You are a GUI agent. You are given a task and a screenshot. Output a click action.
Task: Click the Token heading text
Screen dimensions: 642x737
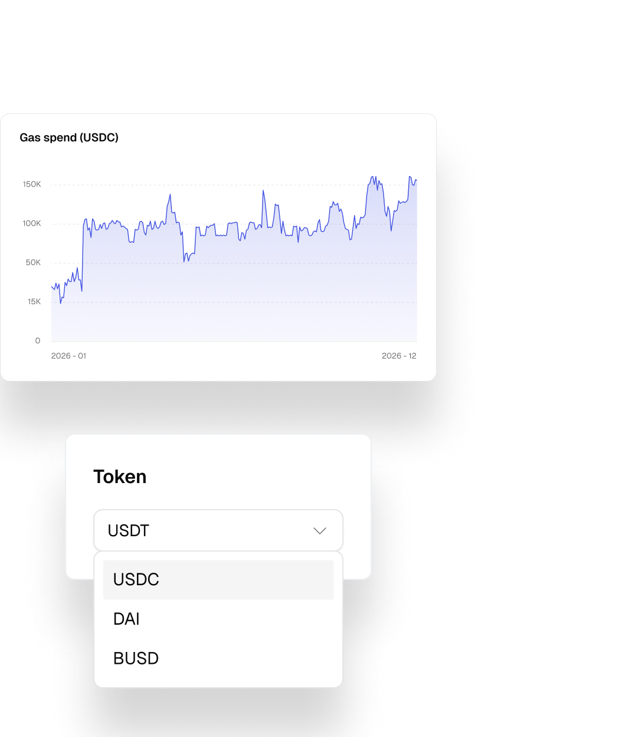point(120,477)
